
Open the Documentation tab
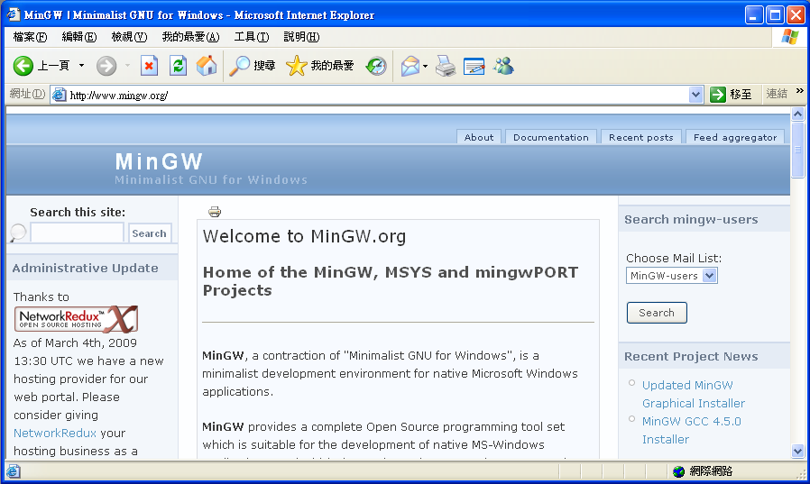(x=551, y=137)
